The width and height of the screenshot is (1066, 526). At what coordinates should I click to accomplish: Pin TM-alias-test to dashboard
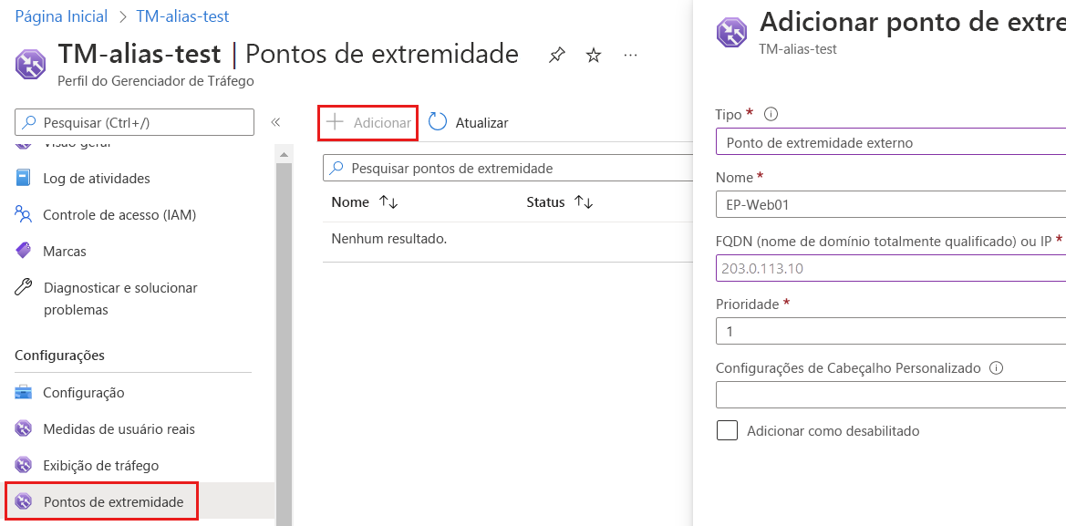[x=556, y=55]
